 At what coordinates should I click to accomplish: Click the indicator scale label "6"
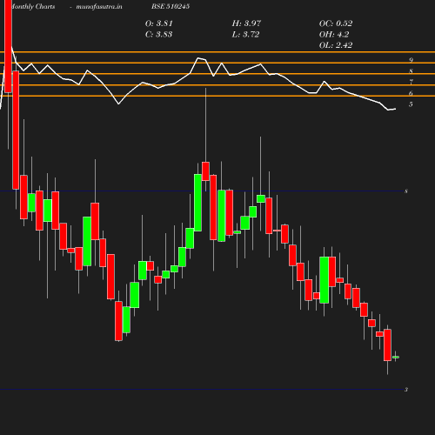[x=411, y=93]
